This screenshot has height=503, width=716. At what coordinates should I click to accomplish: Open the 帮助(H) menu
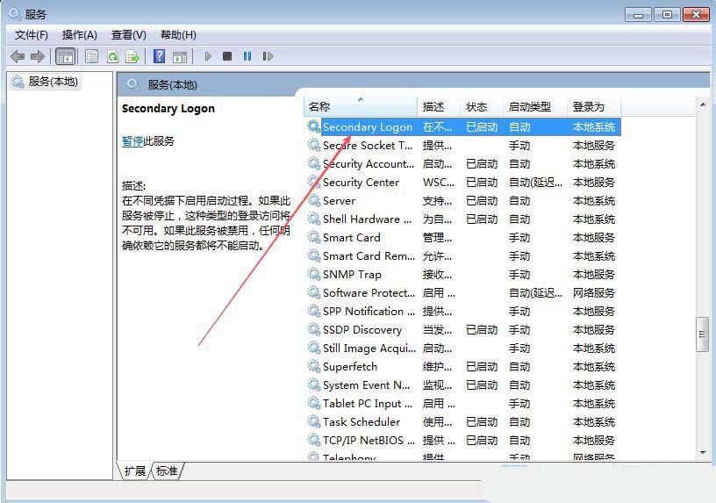[x=178, y=35]
